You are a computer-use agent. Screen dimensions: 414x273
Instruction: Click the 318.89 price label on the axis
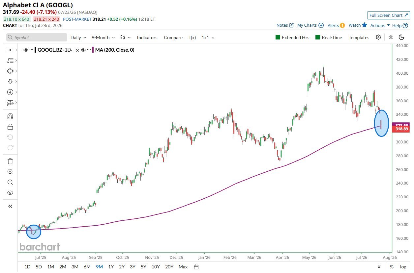pyautogui.click(x=401, y=129)
